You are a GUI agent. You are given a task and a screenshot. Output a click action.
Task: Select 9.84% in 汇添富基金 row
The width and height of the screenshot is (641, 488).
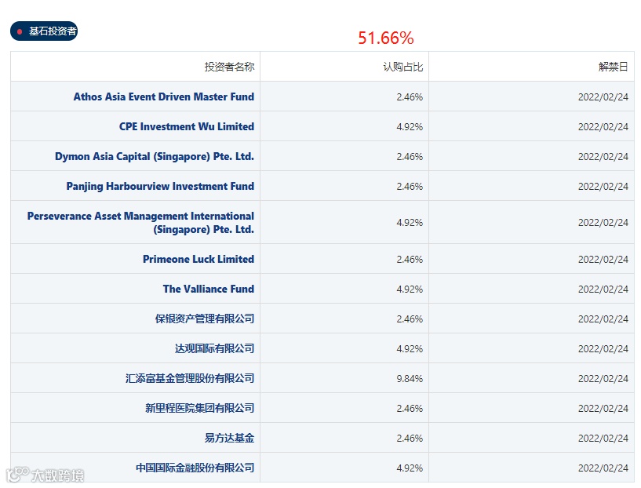410,379
